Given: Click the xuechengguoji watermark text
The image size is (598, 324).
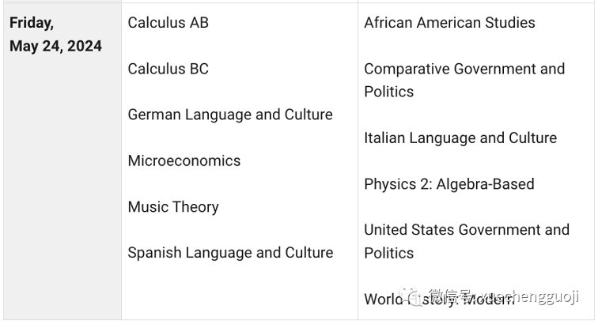Looking at the screenshot, I should [529, 296].
